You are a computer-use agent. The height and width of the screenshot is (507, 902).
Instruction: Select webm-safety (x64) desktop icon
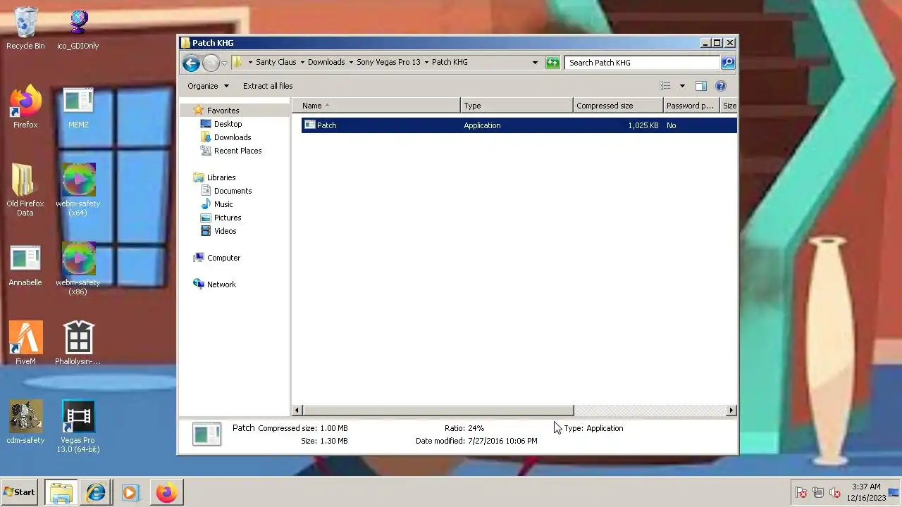(78, 190)
